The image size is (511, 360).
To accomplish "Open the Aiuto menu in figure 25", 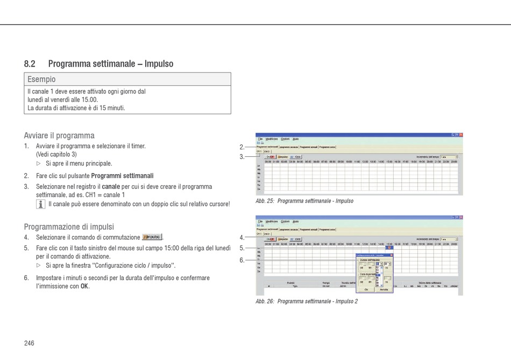I will (296, 139).
